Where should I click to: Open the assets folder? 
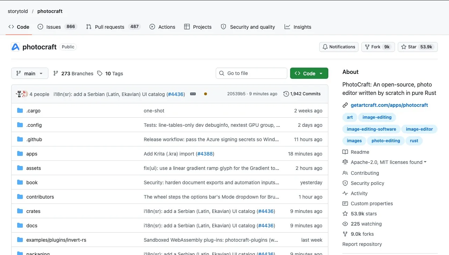click(34, 168)
